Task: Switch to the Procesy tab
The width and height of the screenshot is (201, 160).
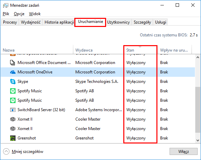Action: coord(10,22)
